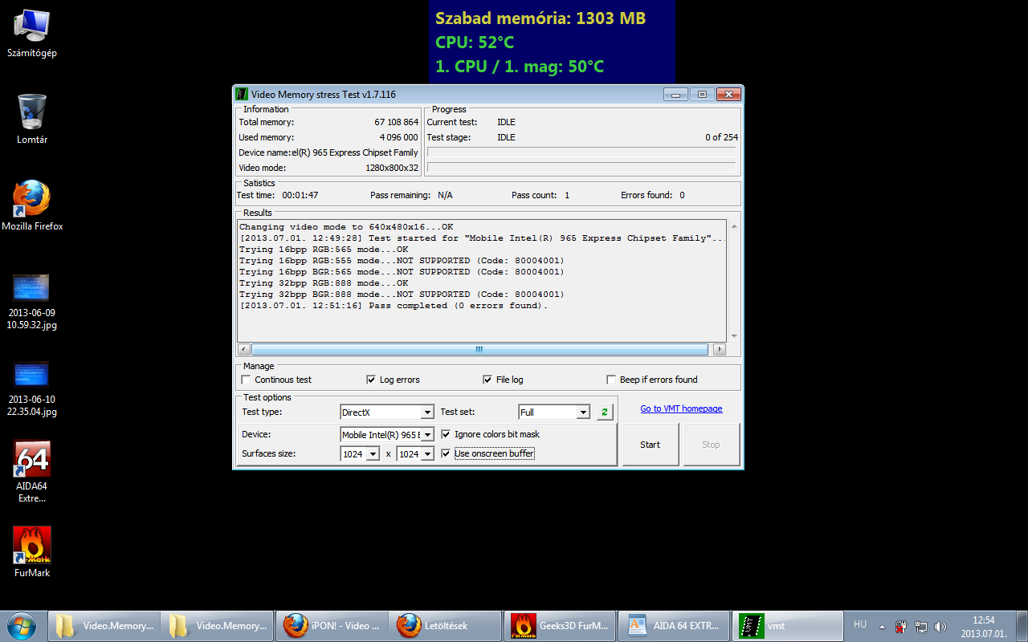Click Show desktop strip at taskbar end
Screen dimensions: 1028x642
tap(1022, 626)
